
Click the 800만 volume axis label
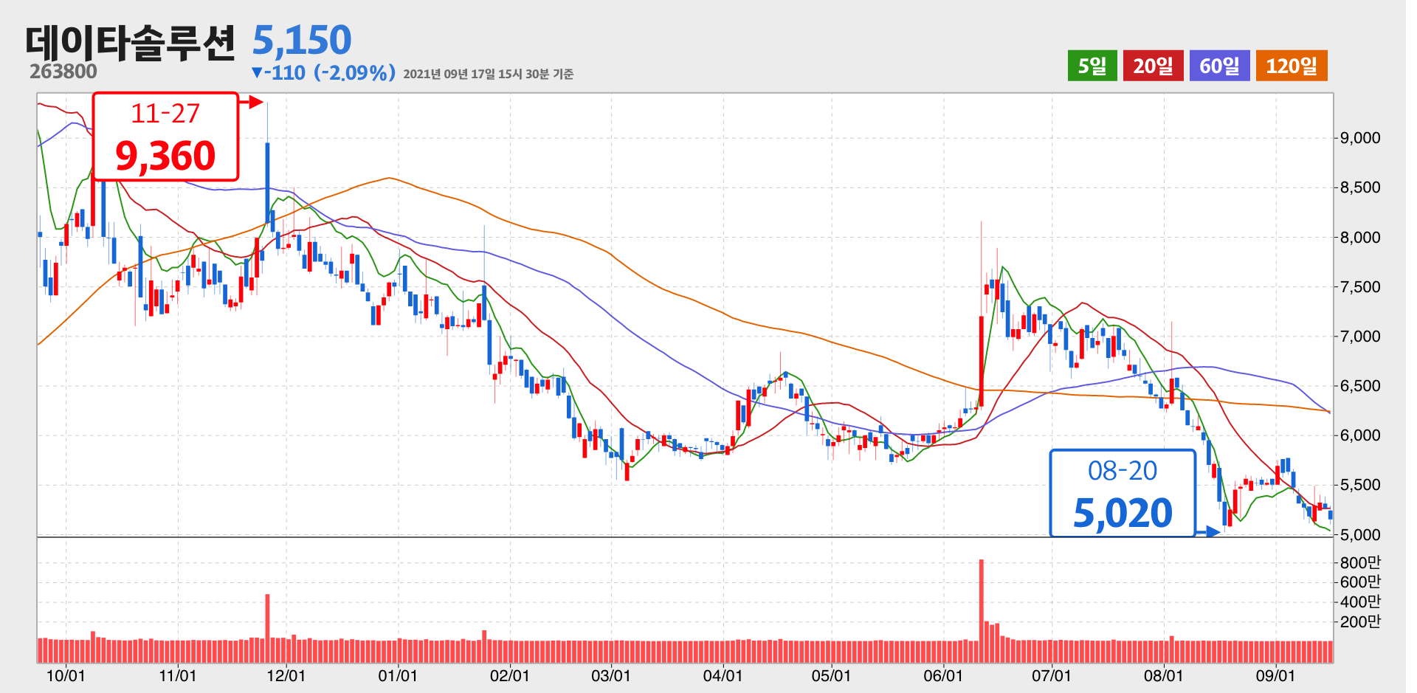coord(1360,562)
